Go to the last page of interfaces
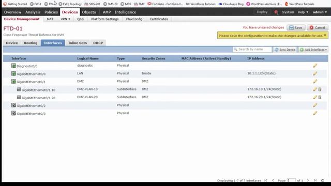Screen dimensions: 331x186 (315, 180)
